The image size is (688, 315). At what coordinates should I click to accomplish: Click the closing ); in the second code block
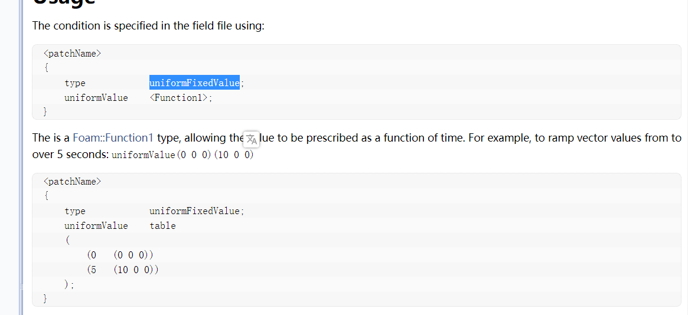[69, 284]
